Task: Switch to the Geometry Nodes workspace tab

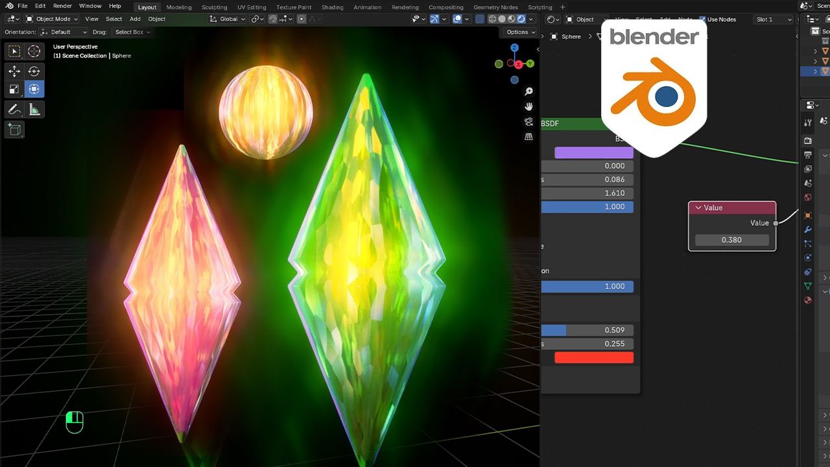Action: pyautogui.click(x=495, y=7)
